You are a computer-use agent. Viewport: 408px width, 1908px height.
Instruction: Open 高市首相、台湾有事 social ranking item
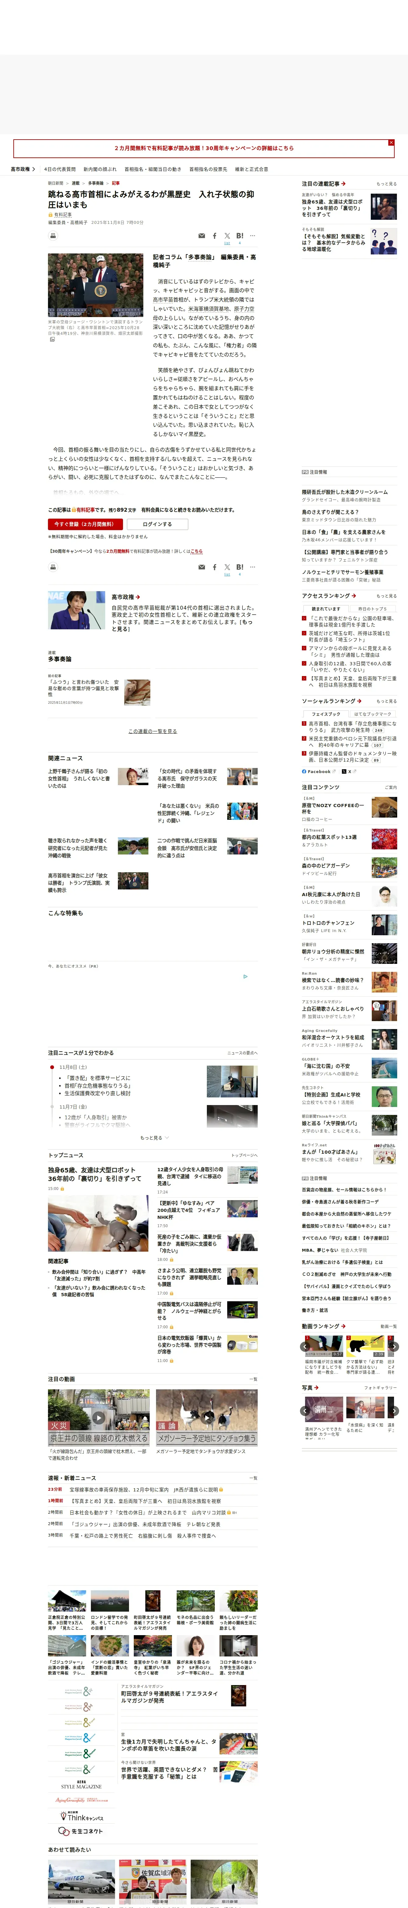pyautogui.click(x=352, y=727)
